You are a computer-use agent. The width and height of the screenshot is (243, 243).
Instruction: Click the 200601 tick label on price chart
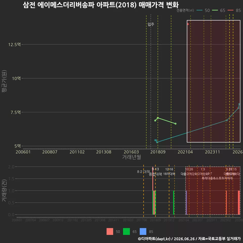tap(23, 152)
